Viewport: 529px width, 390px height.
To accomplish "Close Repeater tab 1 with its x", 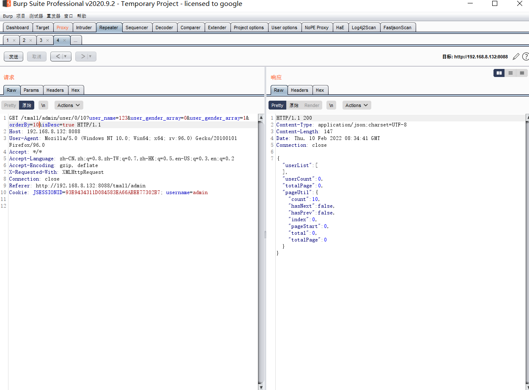I will (14, 41).
